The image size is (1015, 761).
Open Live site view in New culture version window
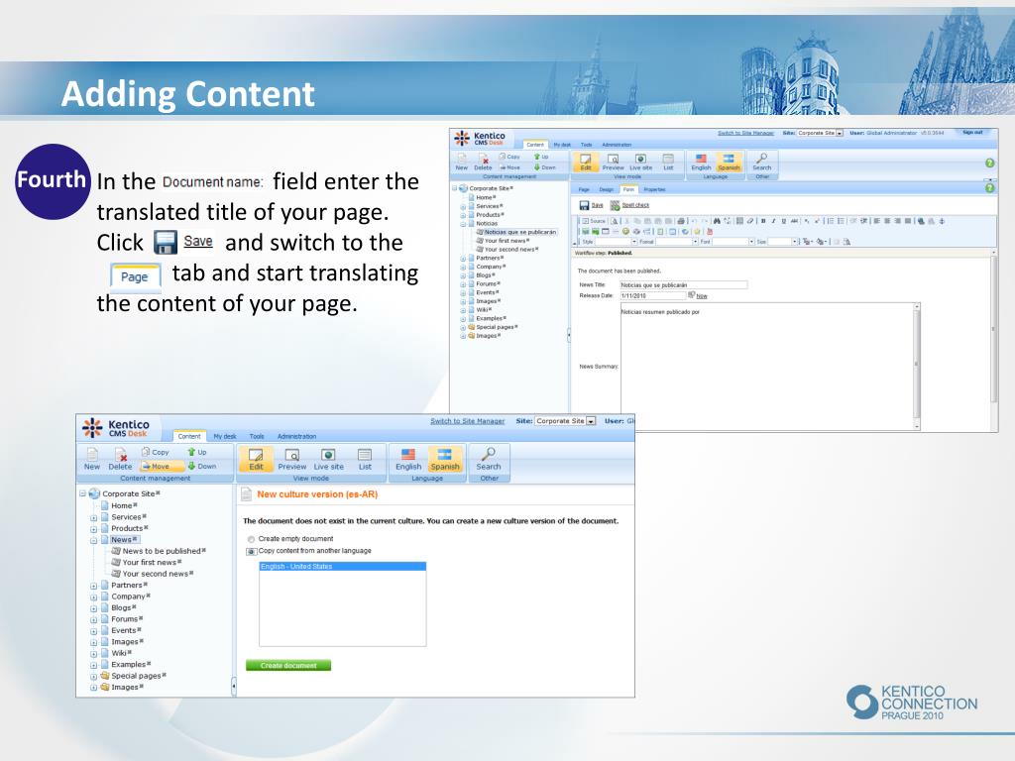tap(329, 458)
